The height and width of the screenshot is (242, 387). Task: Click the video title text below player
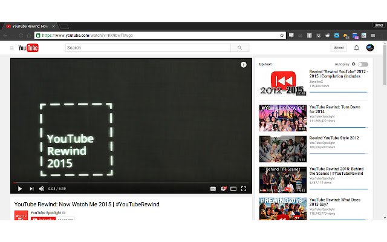86,204
